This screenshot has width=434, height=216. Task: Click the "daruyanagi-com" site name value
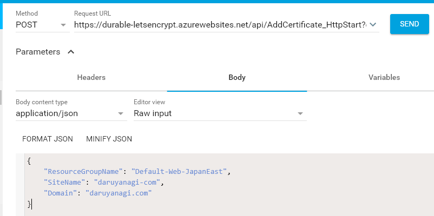pos(128,183)
